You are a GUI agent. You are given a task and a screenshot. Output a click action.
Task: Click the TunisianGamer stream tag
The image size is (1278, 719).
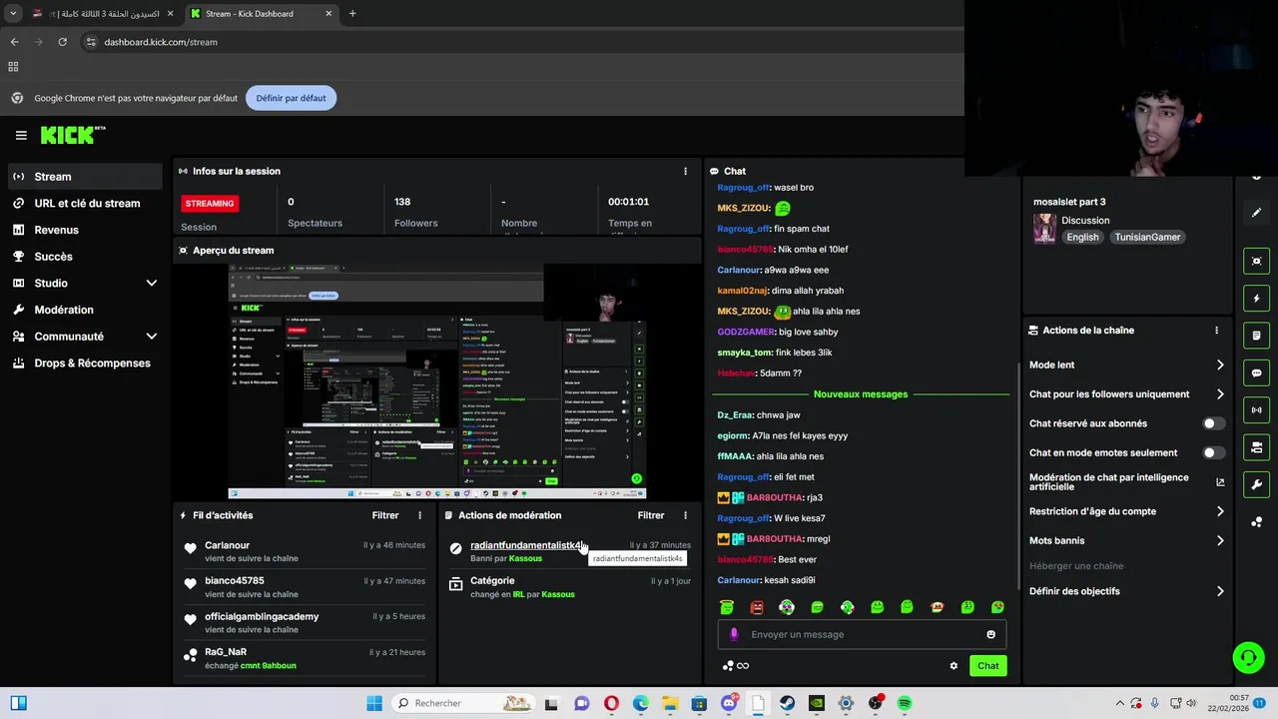click(x=1147, y=238)
